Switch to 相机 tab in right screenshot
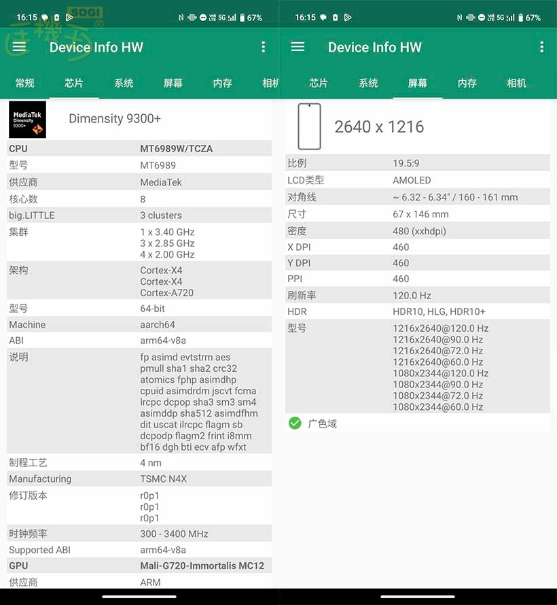Screen dimensions: 557x605 pyautogui.click(x=516, y=83)
